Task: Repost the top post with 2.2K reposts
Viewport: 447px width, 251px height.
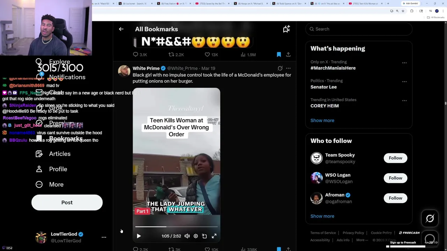Action: click(176, 55)
